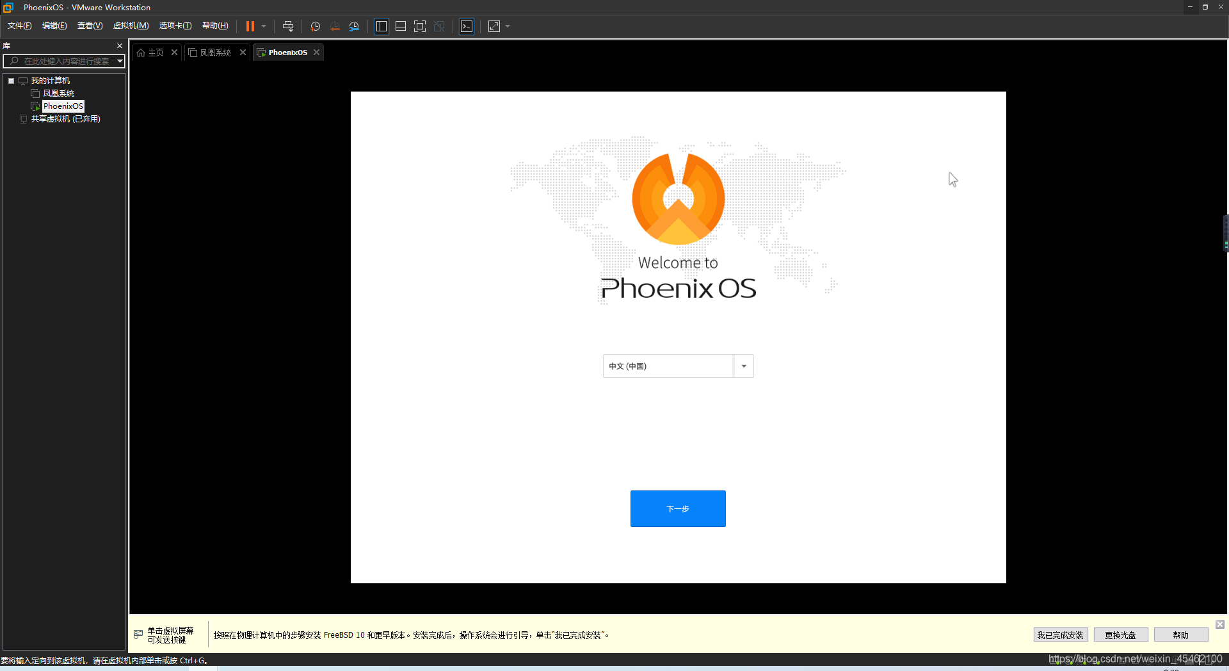The image size is (1229, 671).
Task: Revert the virtual machine to the previous snapshot
Action: click(335, 26)
